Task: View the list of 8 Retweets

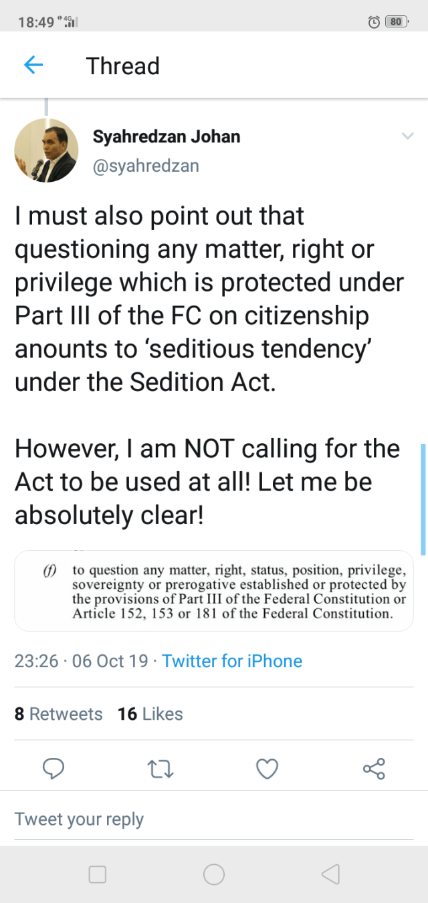Action: [x=59, y=714]
